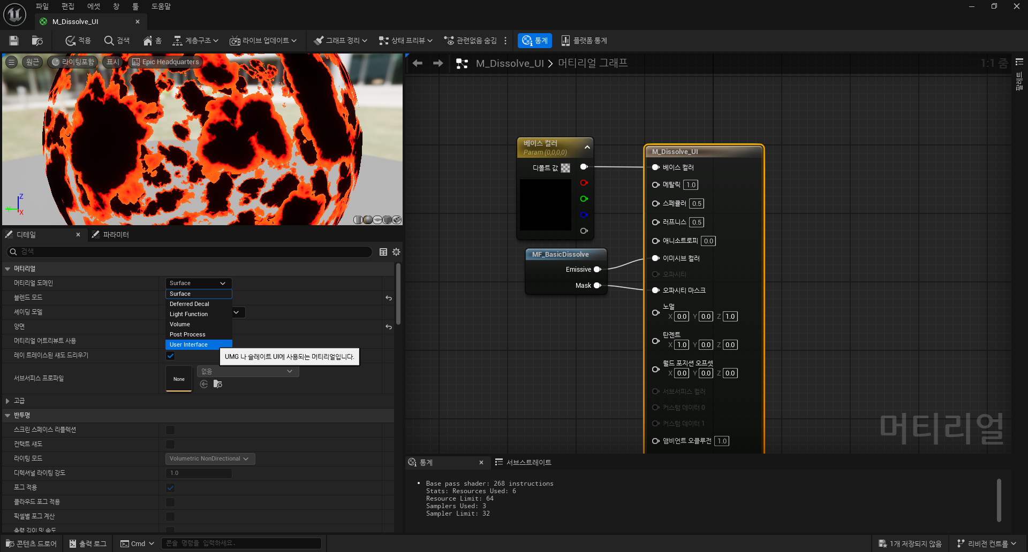Click the 적용 (Apply) toolbar button
The height and width of the screenshot is (552, 1028).
coord(78,41)
